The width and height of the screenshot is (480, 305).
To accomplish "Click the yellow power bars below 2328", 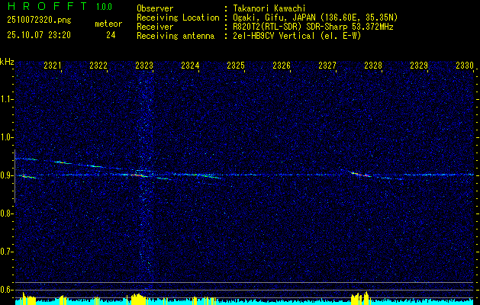I will click(x=361, y=298).
